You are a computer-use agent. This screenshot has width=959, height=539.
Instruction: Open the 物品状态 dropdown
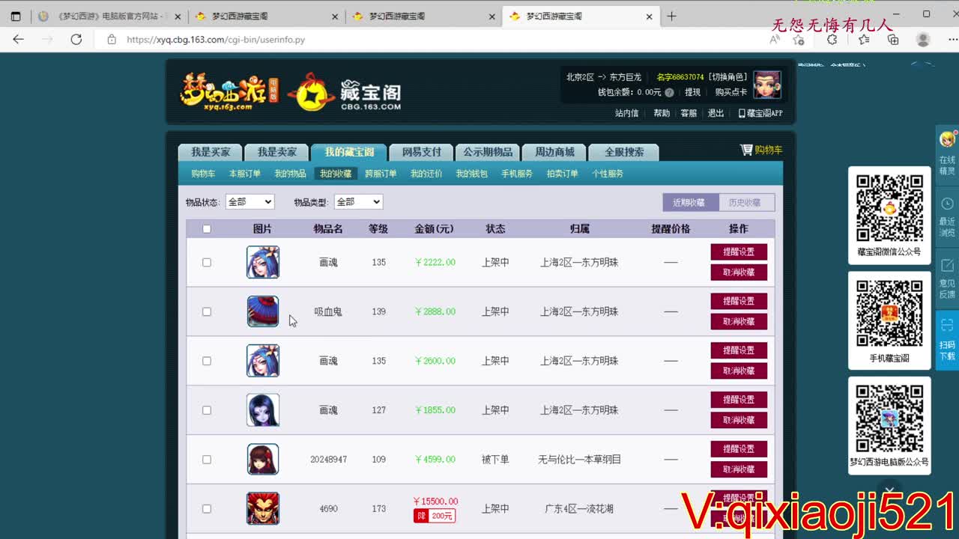tap(250, 201)
